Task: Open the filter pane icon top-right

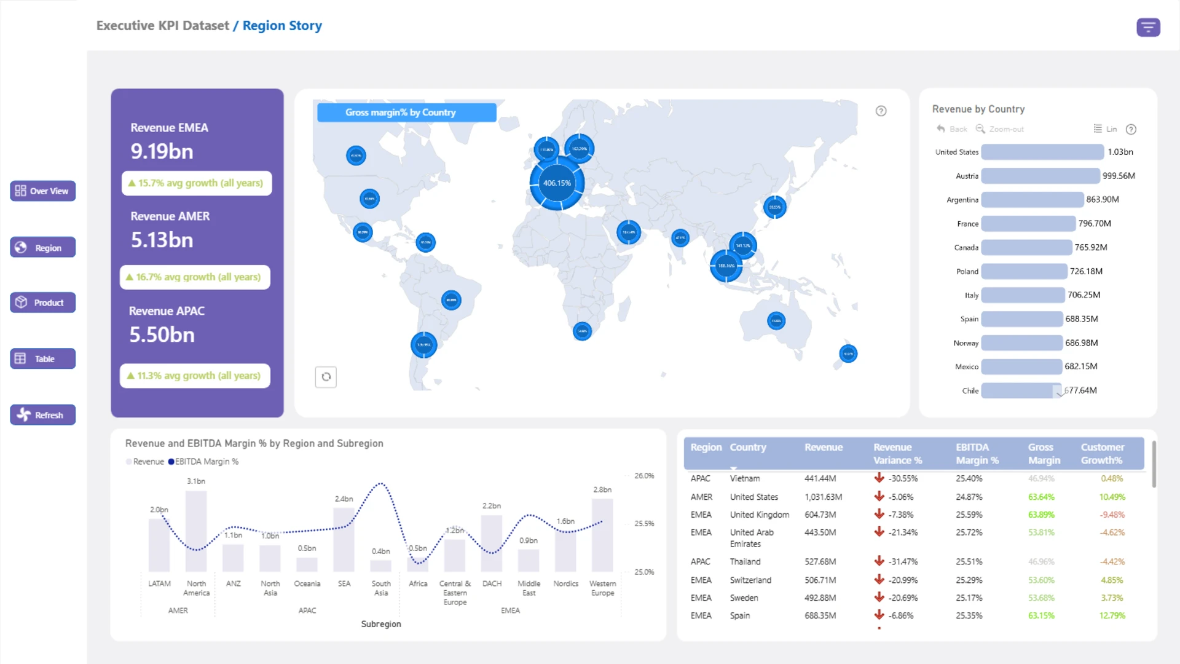Action: point(1147,28)
